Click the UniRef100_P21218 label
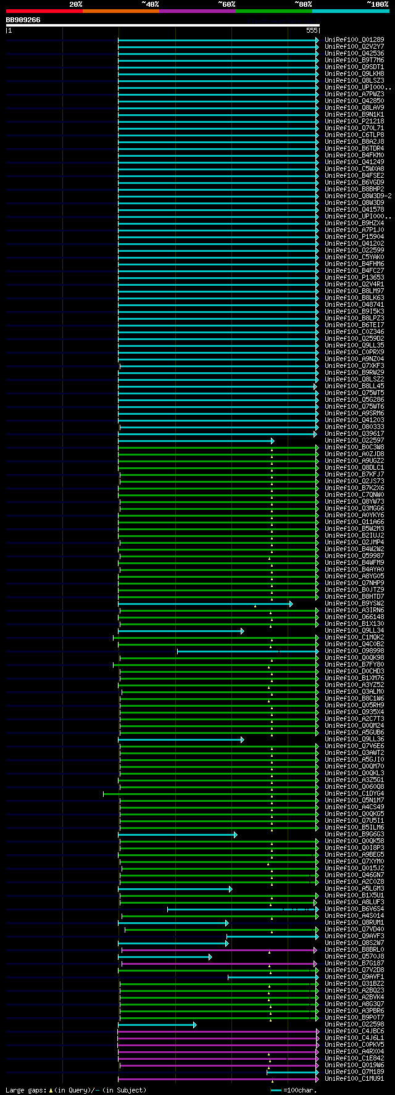This screenshot has height=1095, width=395. click(x=354, y=121)
